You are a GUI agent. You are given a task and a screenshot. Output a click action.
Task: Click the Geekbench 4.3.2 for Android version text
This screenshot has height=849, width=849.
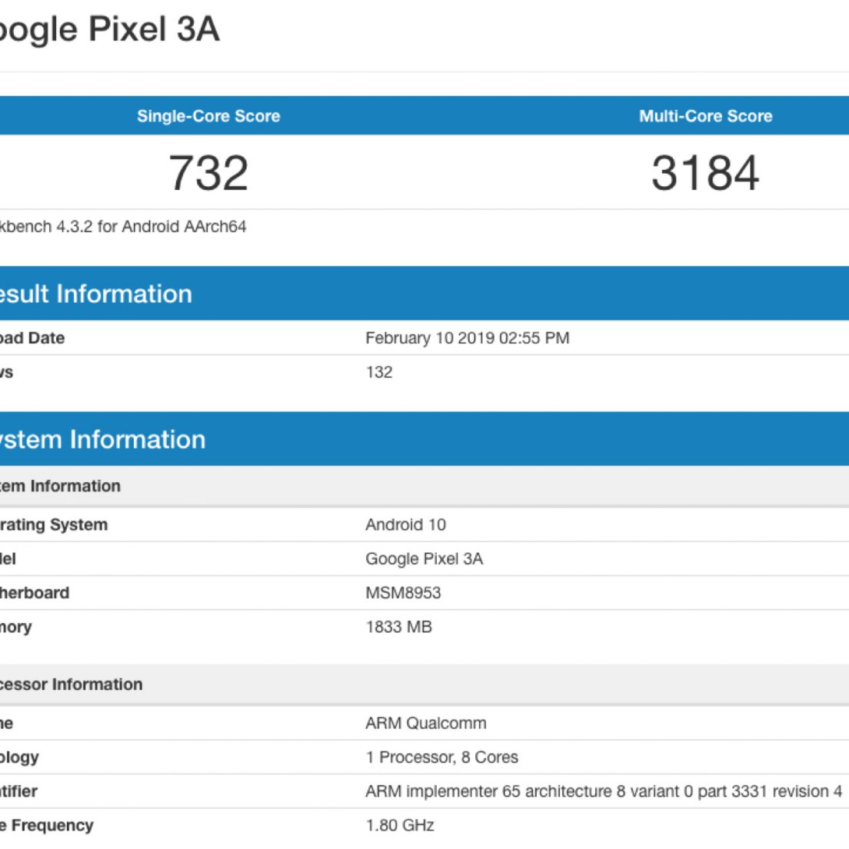point(123,227)
